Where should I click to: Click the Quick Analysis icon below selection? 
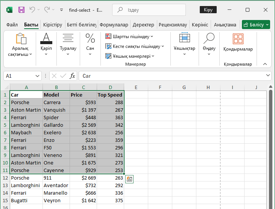129,179
